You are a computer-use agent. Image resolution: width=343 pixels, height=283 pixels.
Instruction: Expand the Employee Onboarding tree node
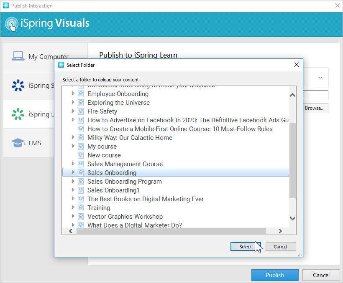tap(73, 94)
